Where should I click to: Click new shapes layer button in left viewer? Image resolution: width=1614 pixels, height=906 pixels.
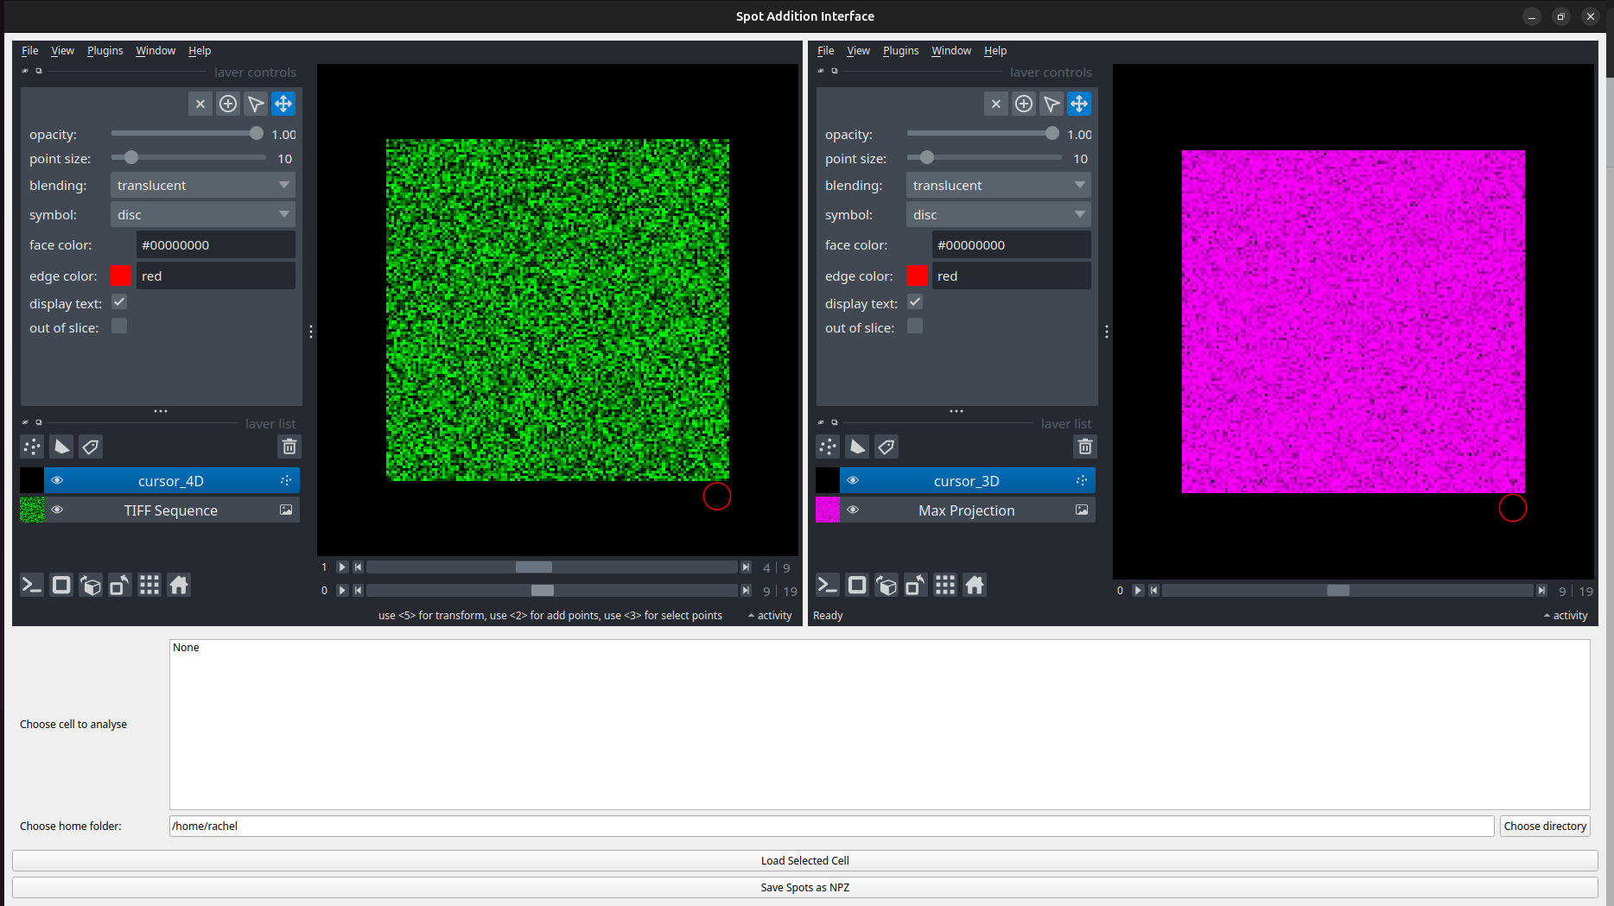tap(61, 447)
